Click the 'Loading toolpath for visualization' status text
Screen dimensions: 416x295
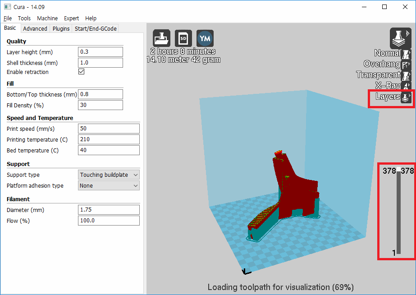pos(281,287)
